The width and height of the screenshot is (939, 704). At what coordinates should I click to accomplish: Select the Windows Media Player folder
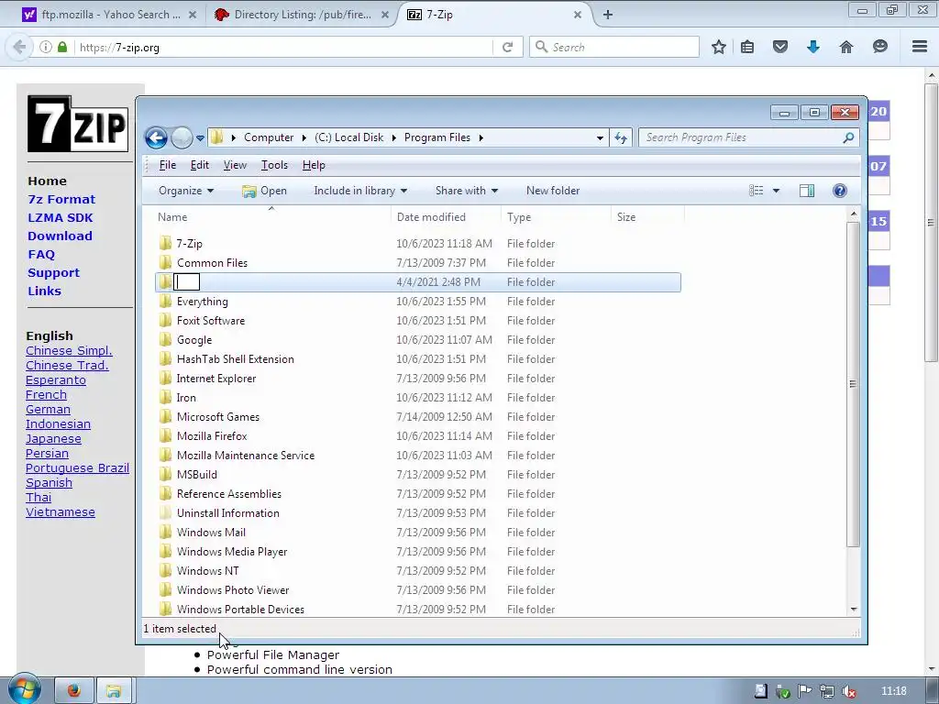click(x=232, y=551)
